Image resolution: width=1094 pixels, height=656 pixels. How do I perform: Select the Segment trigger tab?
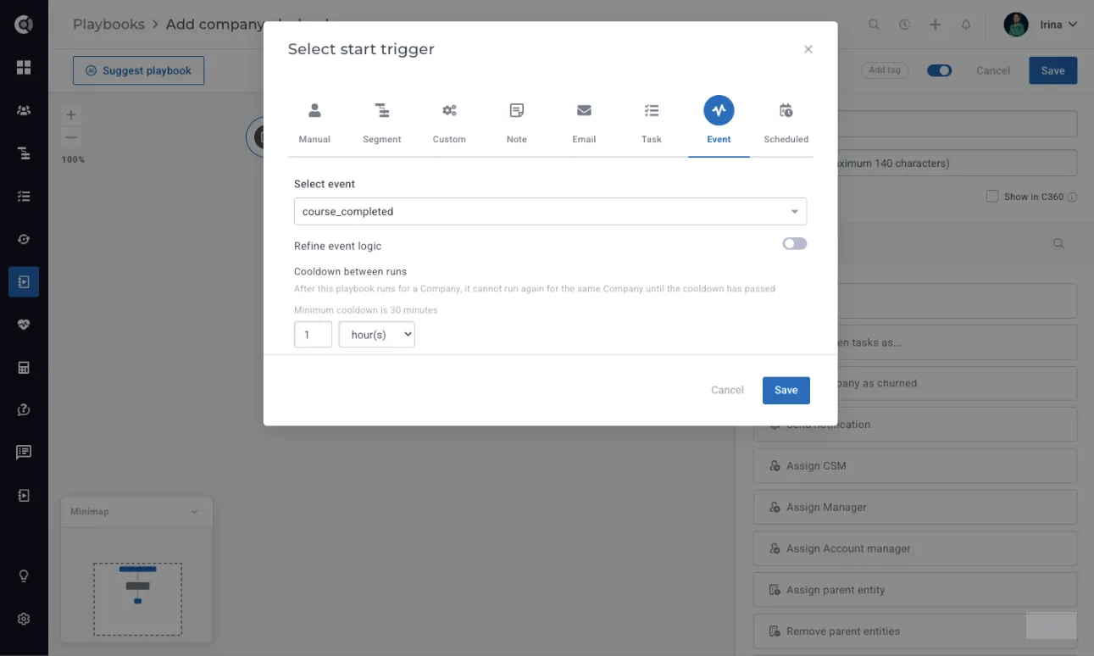382,122
